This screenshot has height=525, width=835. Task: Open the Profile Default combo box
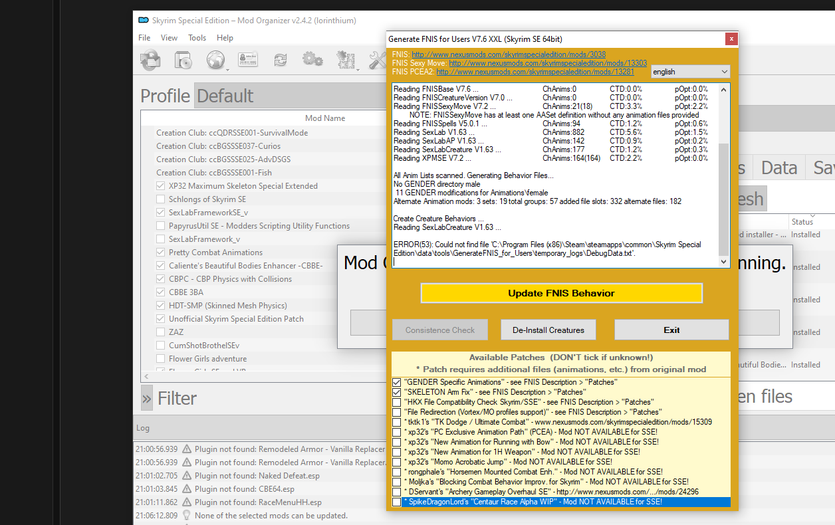[289, 96]
